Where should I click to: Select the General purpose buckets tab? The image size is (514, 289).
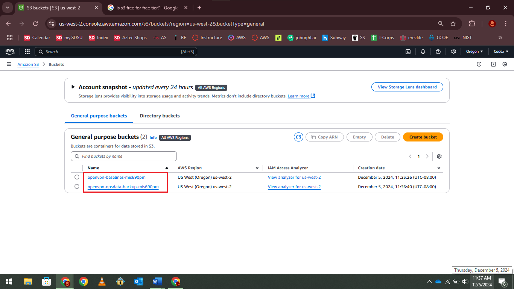(99, 116)
